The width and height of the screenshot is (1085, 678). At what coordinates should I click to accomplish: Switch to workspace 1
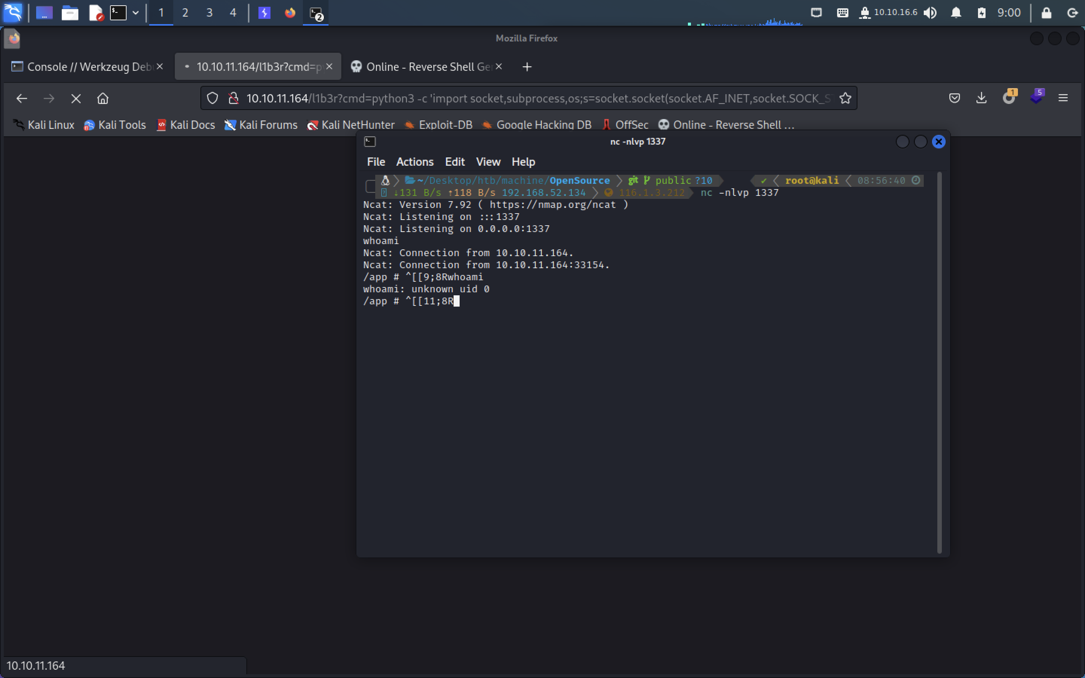click(161, 12)
